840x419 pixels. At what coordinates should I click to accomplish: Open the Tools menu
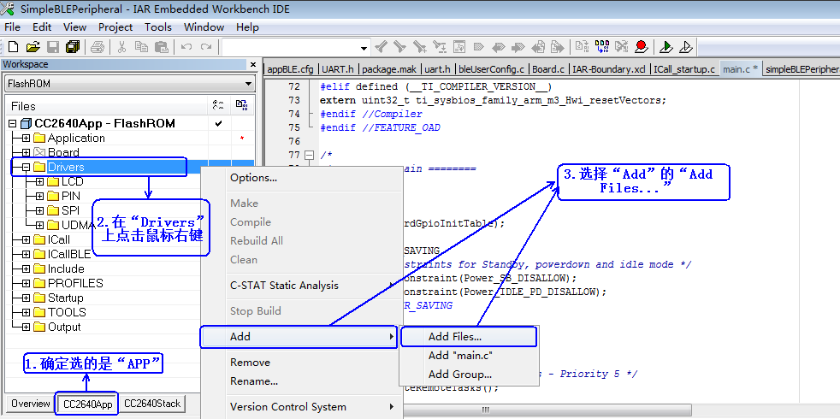tap(158, 27)
